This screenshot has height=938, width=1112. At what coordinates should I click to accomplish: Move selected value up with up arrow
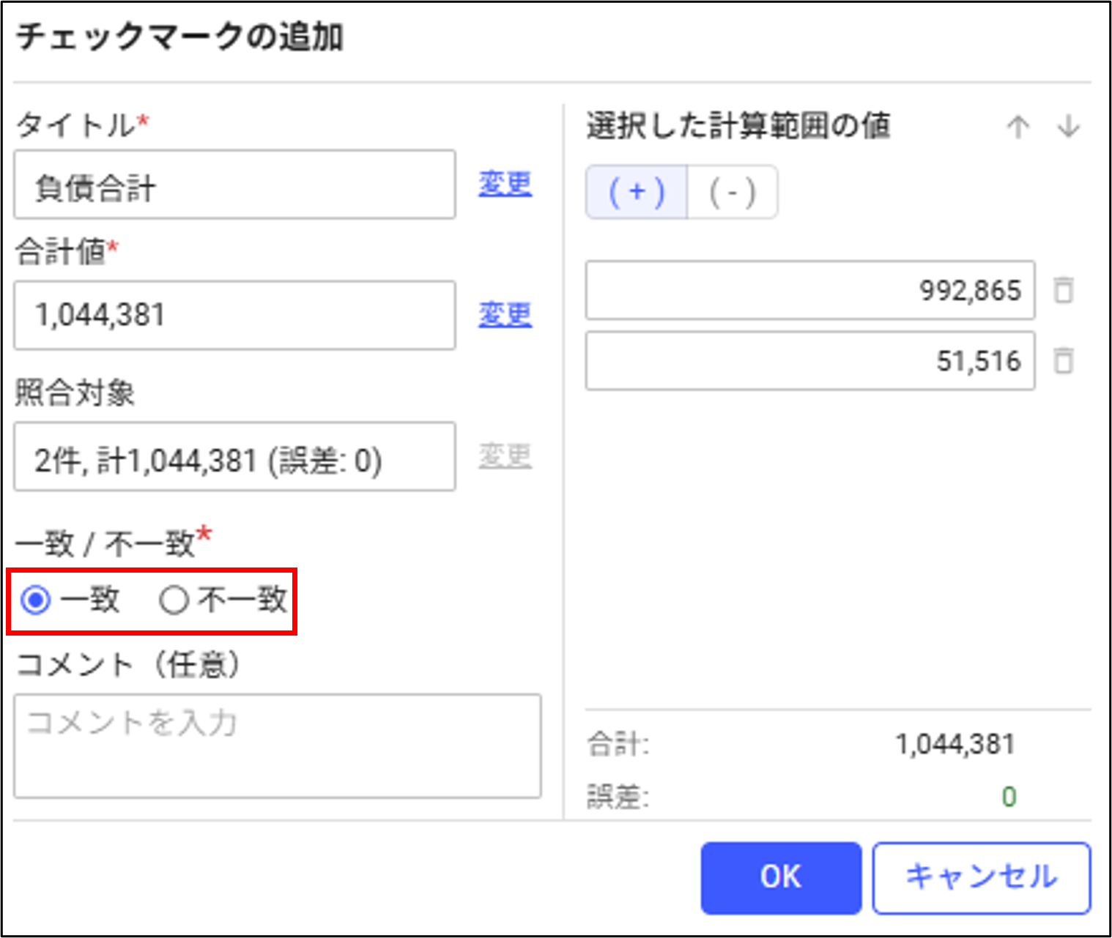click(1018, 127)
